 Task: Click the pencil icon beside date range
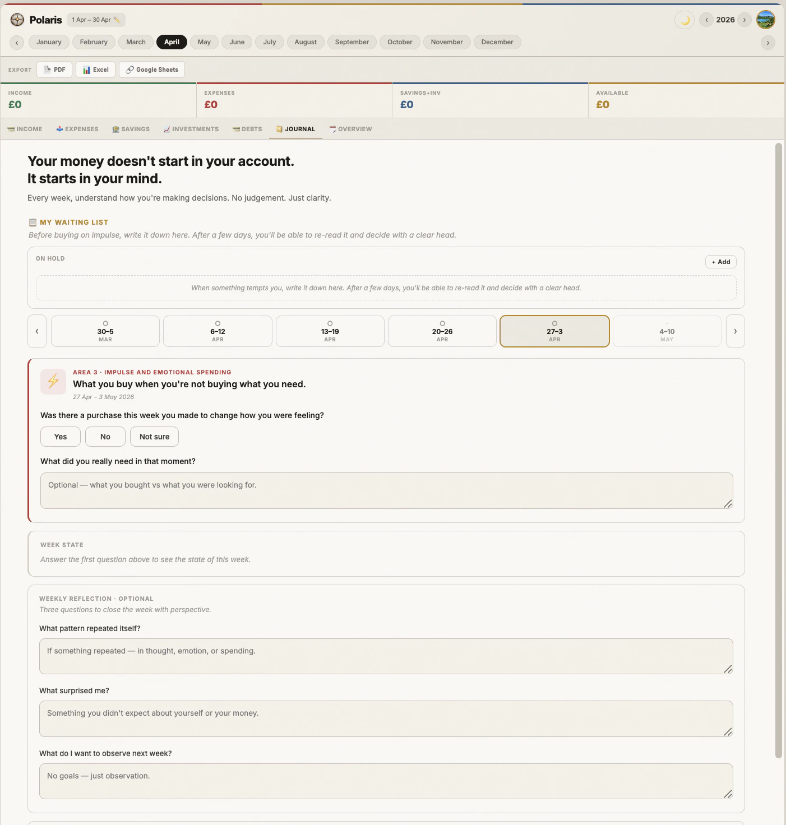[x=117, y=20]
